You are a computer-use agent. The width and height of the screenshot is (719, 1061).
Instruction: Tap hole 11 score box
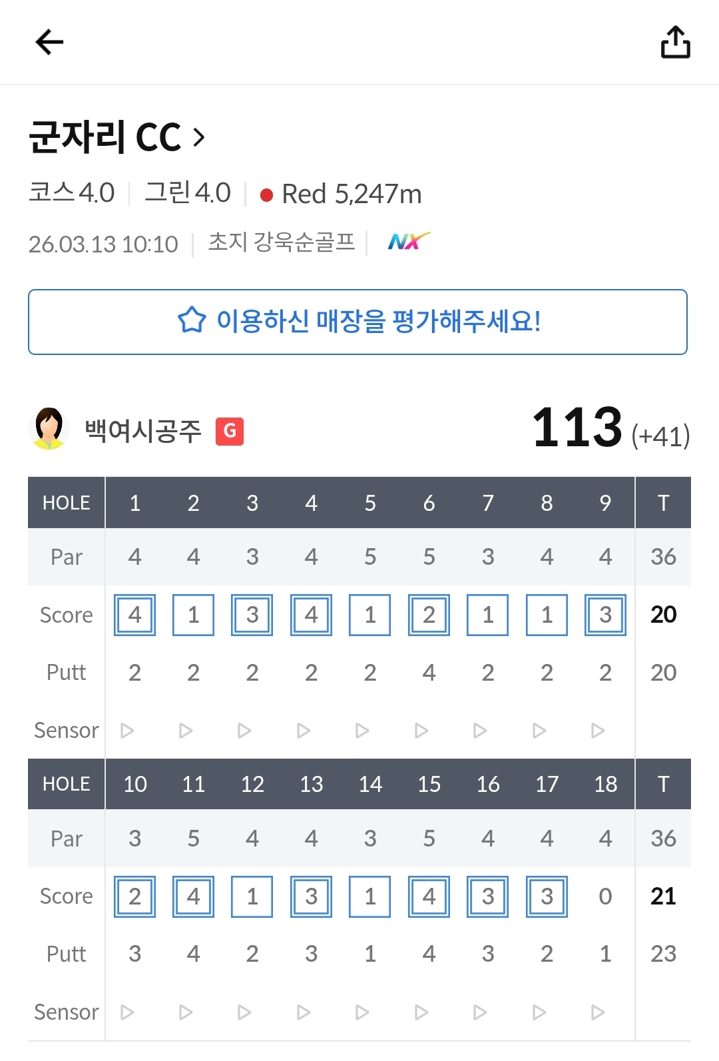tap(193, 896)
